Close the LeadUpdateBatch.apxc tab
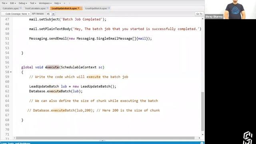The width and height of the screenshot is (256, 144). pos(81,8)
